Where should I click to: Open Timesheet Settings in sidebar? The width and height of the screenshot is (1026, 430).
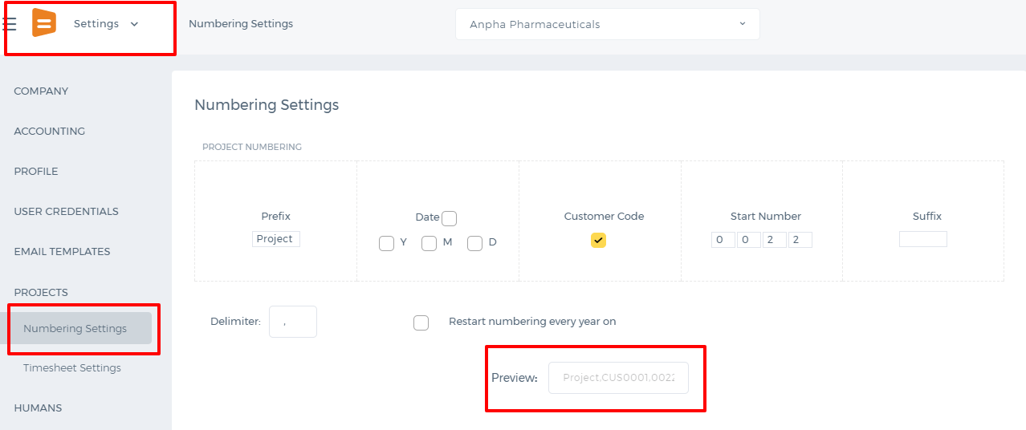72,367
